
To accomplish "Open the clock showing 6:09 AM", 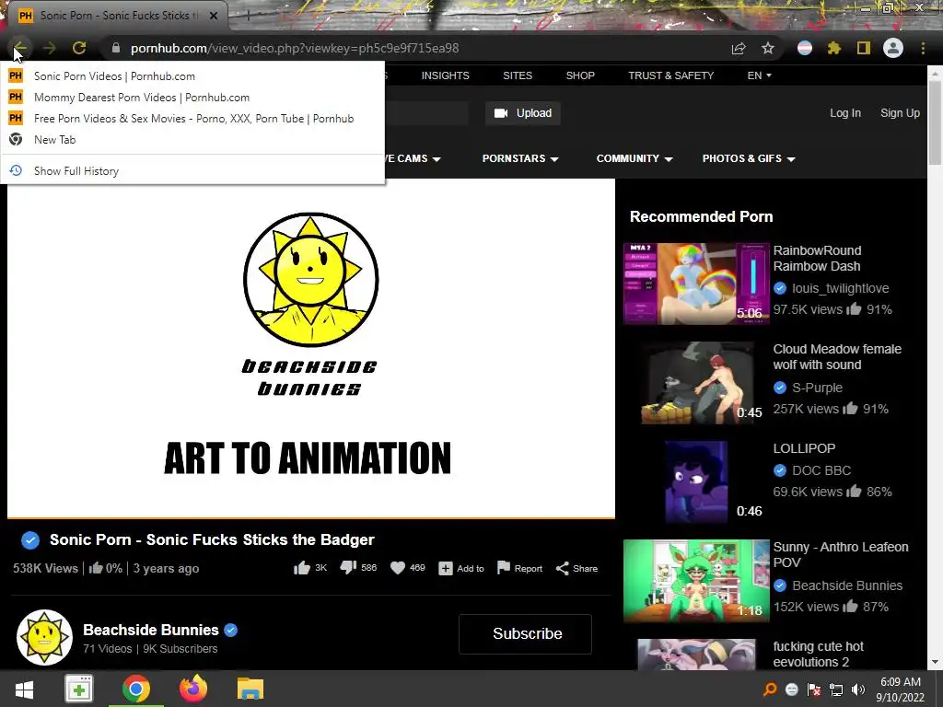I will click(901, 689).
